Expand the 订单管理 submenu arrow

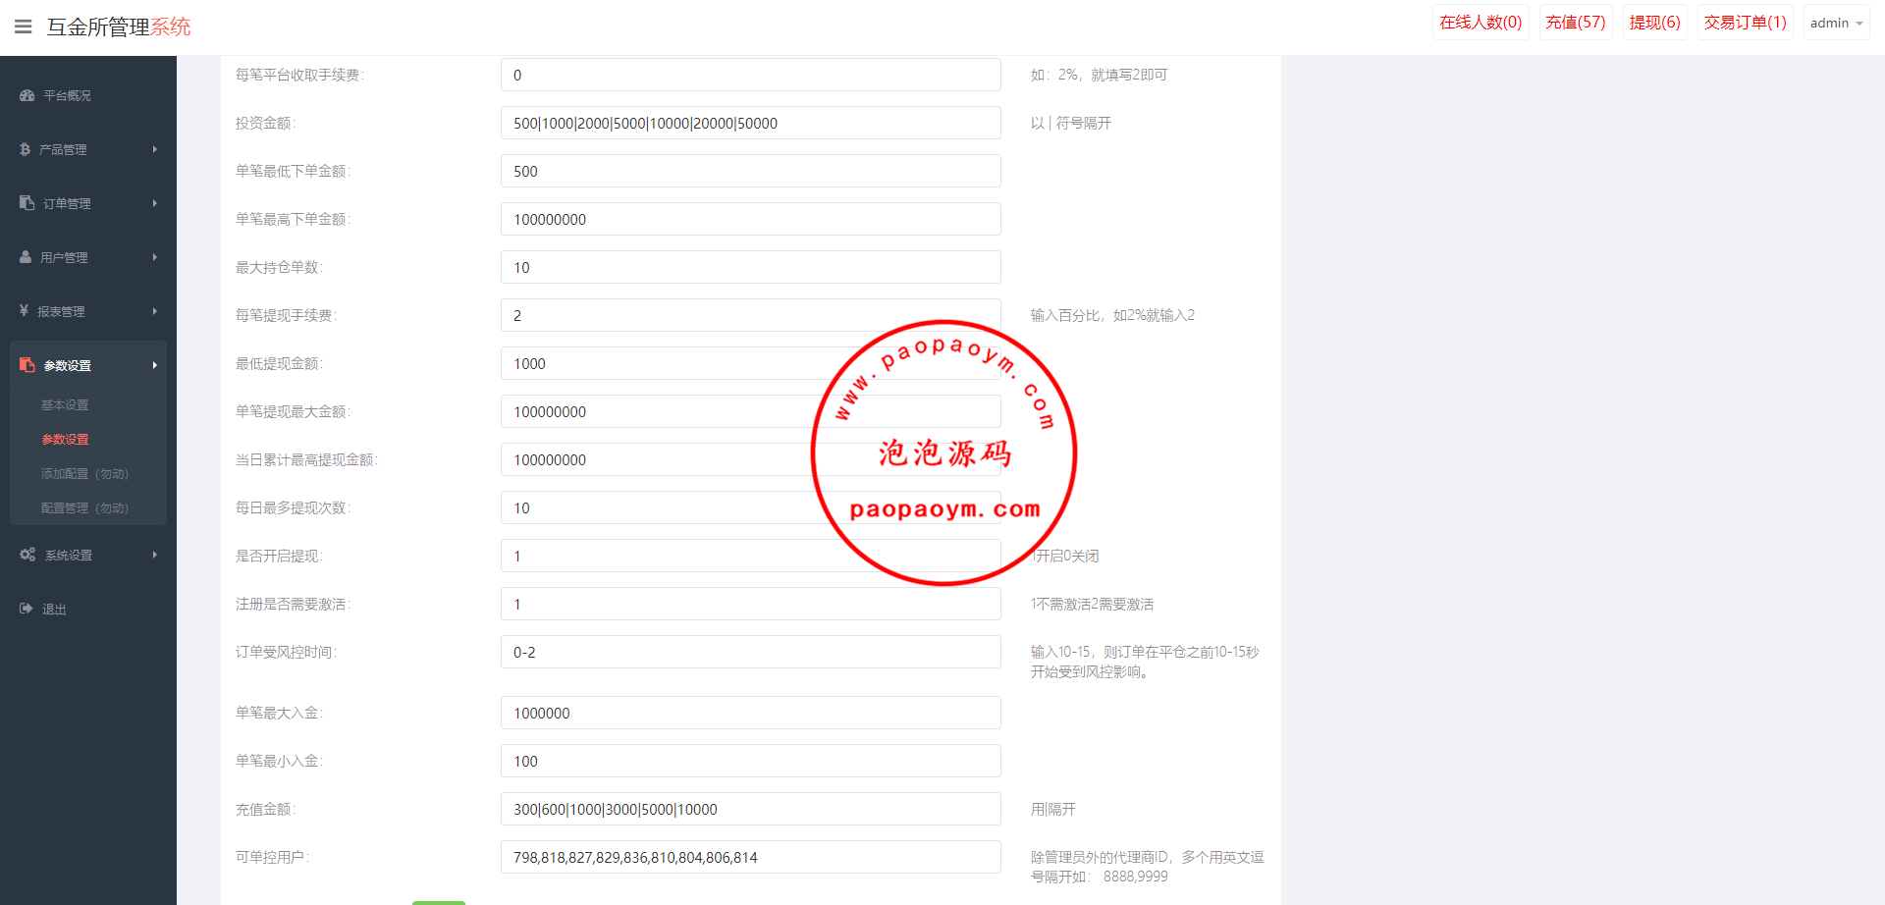coord(155,203)
